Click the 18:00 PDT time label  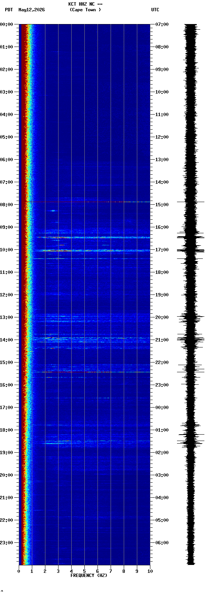(x=7, y=430)
